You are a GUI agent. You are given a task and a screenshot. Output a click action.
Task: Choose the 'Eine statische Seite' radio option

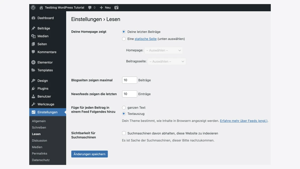click(x=124, y=39)
